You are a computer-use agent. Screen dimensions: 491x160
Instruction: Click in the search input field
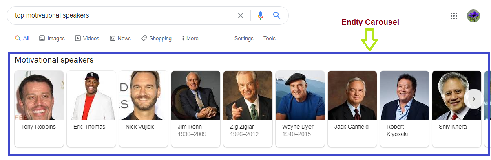coord(122,15)
